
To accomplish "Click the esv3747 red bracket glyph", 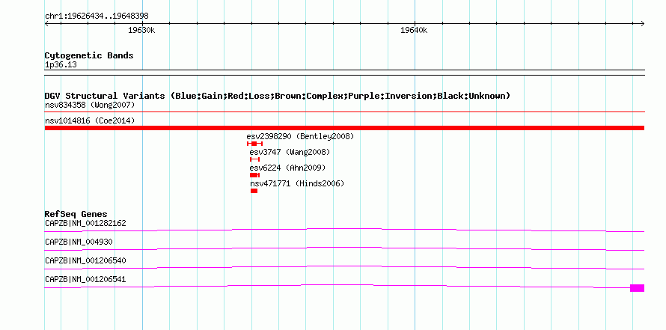I will [254, 159].
